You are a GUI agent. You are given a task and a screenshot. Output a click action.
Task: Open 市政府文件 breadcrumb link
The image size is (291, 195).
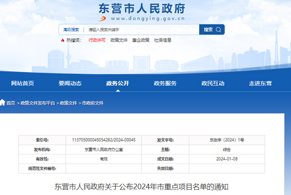pos(93,103)
